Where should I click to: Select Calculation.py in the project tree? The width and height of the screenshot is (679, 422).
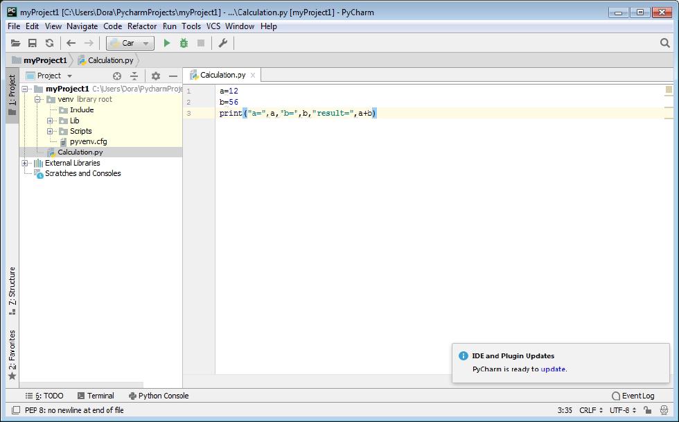(80, 152)
